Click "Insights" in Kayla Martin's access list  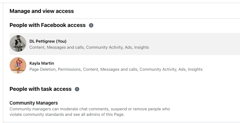(x=195, y=69)
